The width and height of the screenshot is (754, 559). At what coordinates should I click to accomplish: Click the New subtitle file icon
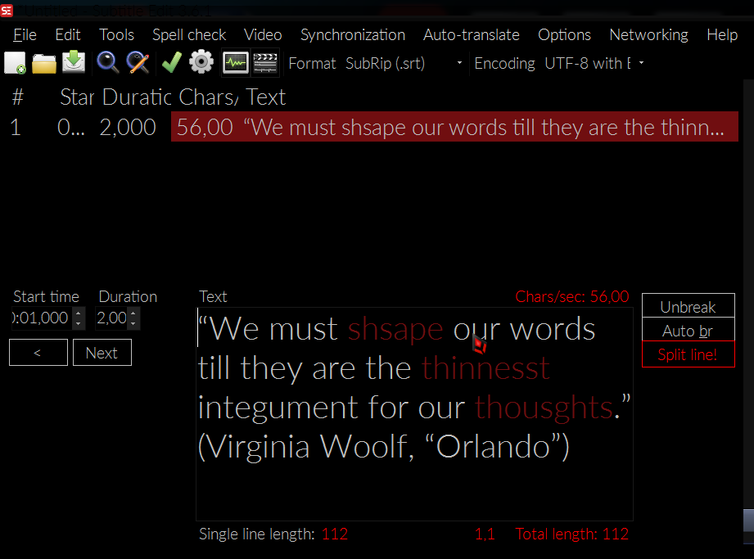pos(15,63)
